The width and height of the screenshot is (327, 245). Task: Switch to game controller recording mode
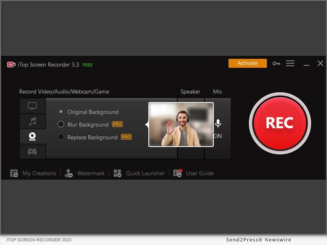[32, 151]
